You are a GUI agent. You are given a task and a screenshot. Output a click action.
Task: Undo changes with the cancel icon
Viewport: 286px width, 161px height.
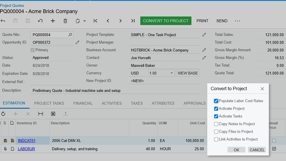click(x=40, y=21)
